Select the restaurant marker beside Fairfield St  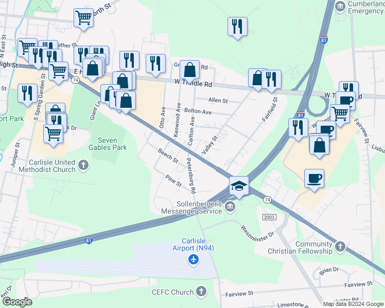click(271, 80)
